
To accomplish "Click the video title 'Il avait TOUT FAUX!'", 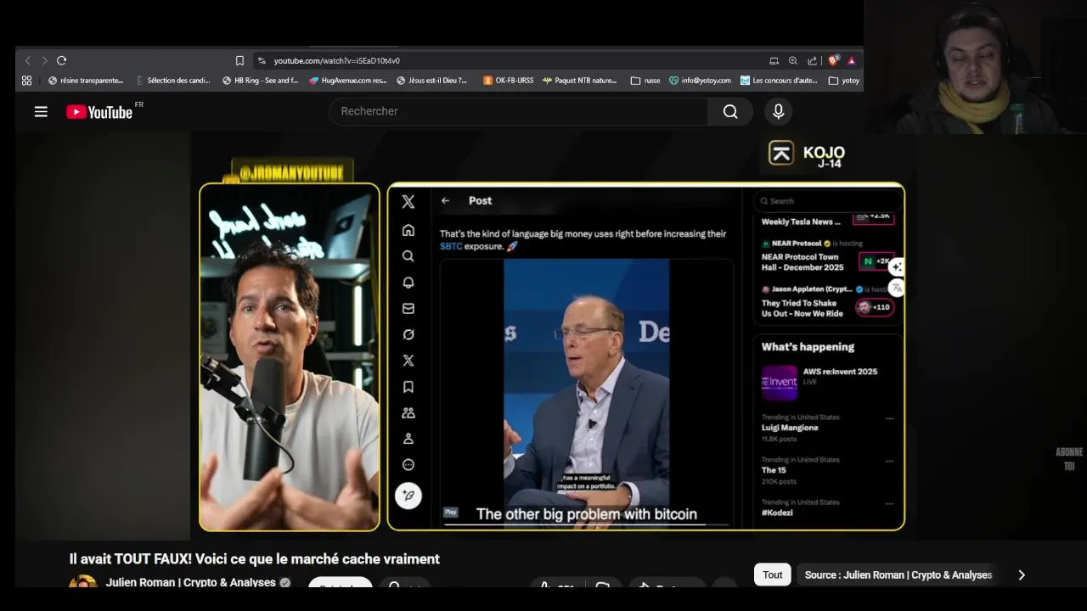I will coord(255,558).
